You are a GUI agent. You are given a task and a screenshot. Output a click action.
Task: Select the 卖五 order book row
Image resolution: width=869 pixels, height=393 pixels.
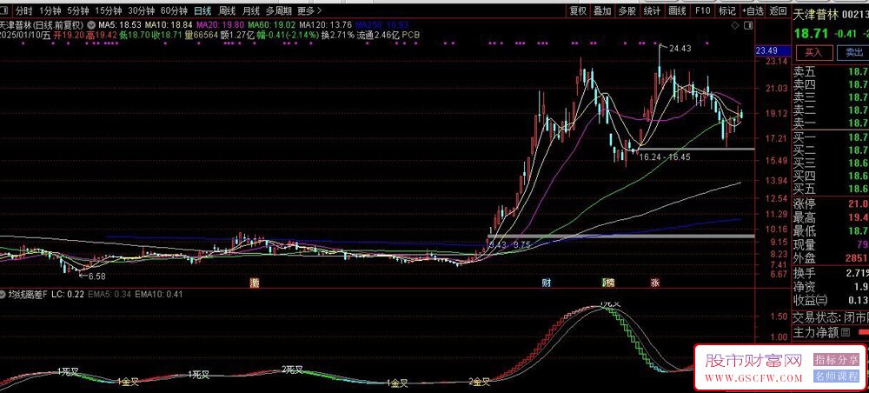click(831, 71)
